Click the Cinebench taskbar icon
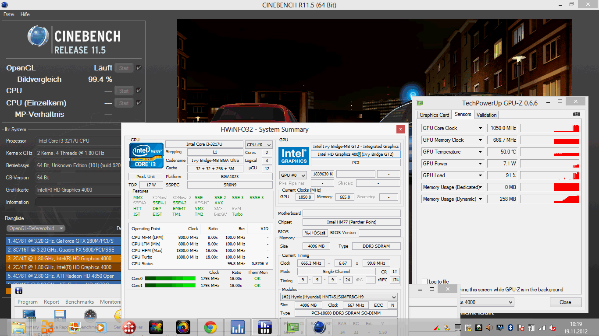This screenshot has width=599, height=336. [319, 327]
